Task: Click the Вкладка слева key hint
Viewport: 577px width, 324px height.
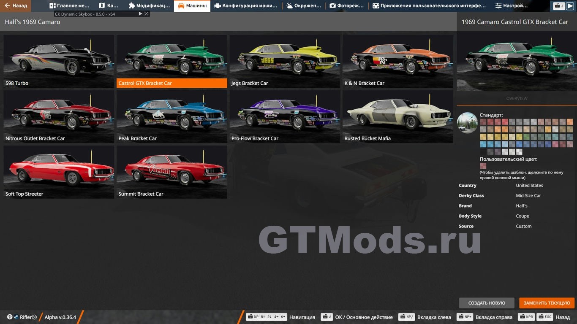Action: 407,317
